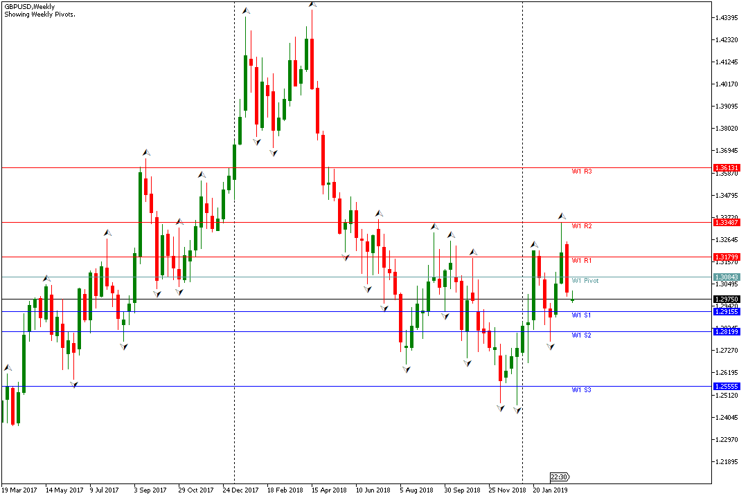This screenshot has width=748, height=498.
Task: Select the W1 R2 resistance label
Action: [582, 226]
